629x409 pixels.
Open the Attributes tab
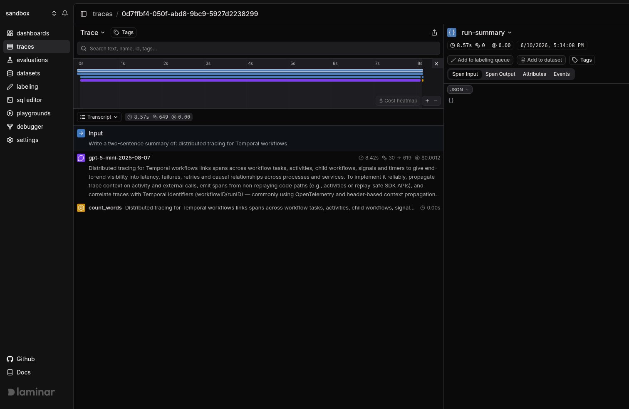(534, 74)
